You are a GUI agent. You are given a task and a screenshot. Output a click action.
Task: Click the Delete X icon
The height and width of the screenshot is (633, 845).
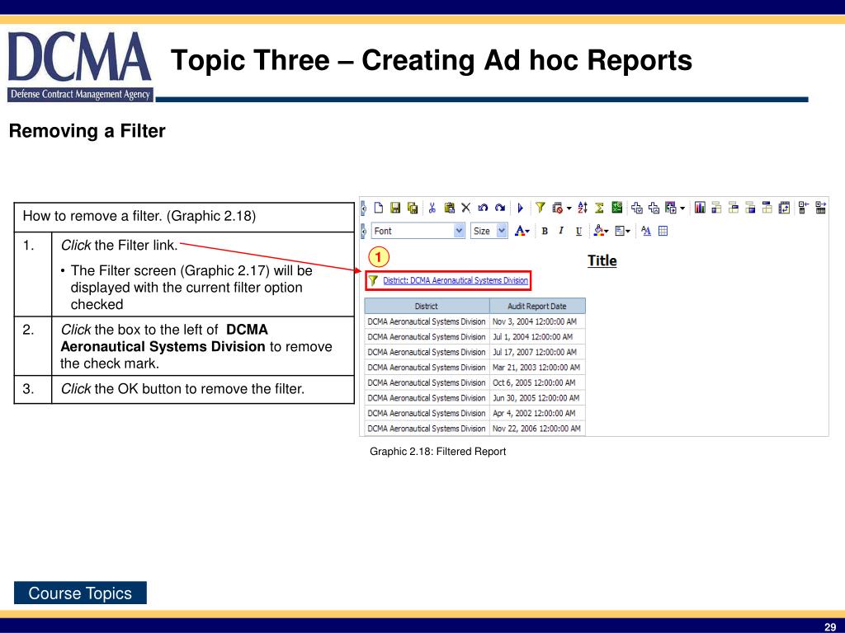click(x=465, y=208)
